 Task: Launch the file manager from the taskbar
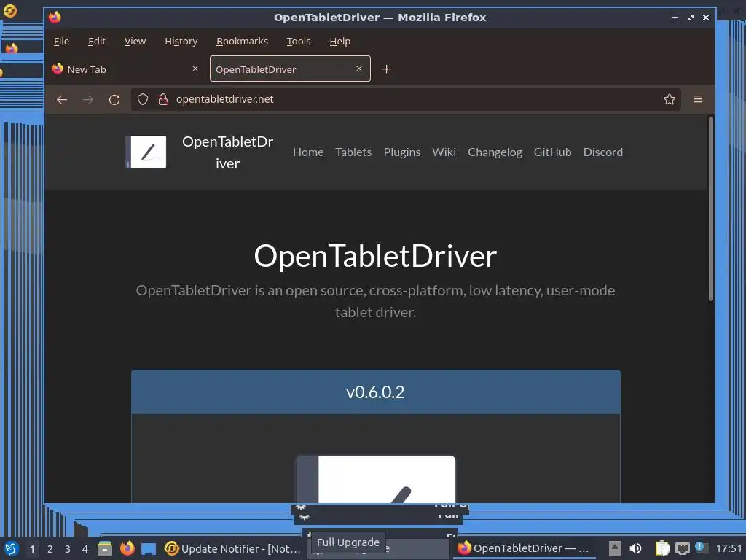pyautogui.click(x=105, y=548)
